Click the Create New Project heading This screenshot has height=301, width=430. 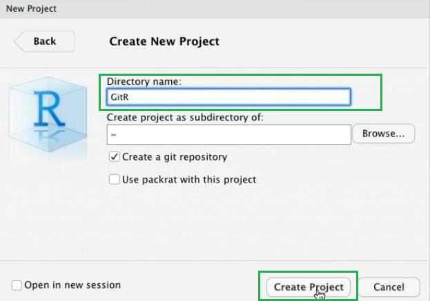click(164, 41)
